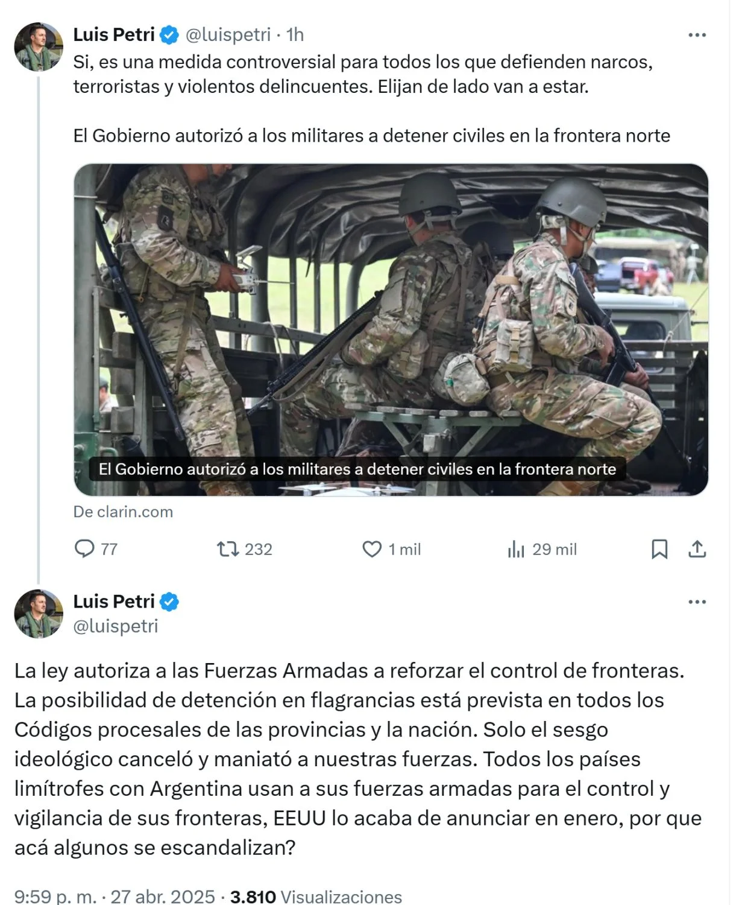Image resolution: width=739 pixels, height=905 pixels.
Task: Share the first tweet via upload icon
Action: [x=697, y=549]
